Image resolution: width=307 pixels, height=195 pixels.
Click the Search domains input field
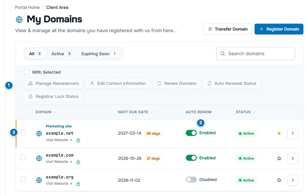tap(255, 54)
